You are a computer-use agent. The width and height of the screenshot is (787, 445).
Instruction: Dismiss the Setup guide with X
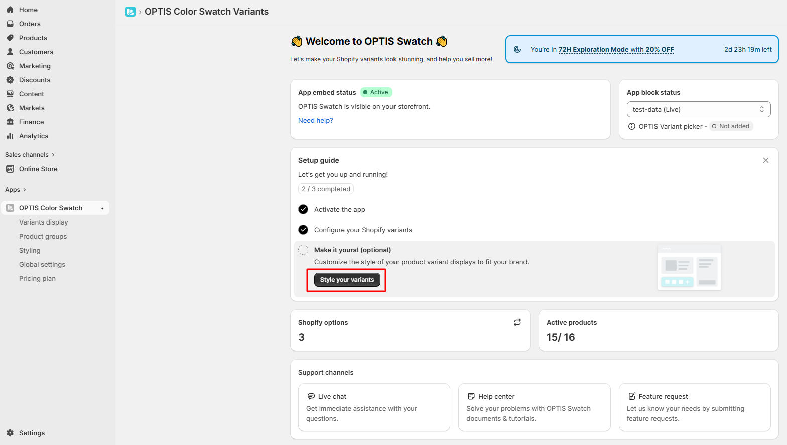[766, 160]
